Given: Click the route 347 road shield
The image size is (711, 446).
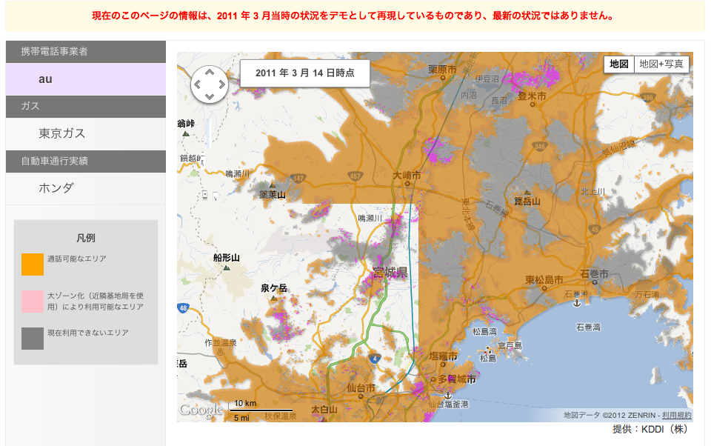Looking at the screenshot, I should (x=298, y=179).
